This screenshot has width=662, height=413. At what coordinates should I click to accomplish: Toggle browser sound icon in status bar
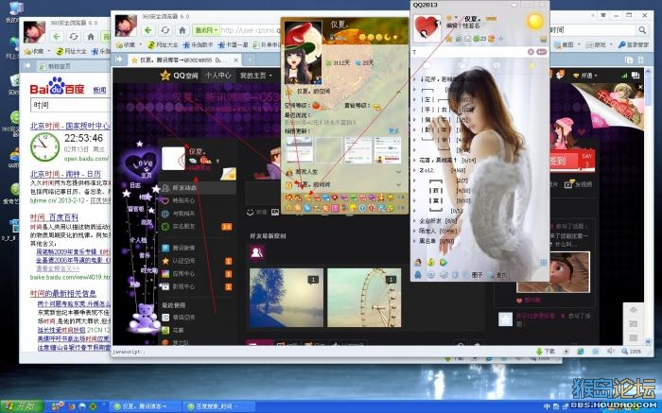pos(611,351)
